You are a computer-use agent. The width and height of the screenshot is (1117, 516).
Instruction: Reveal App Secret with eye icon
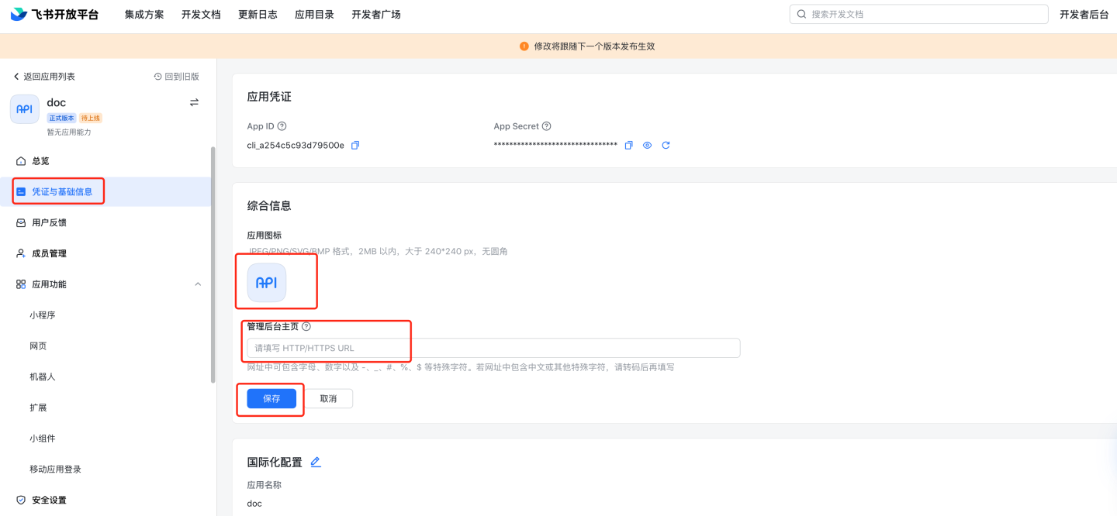pyautogui.click(x=647, y=145)
